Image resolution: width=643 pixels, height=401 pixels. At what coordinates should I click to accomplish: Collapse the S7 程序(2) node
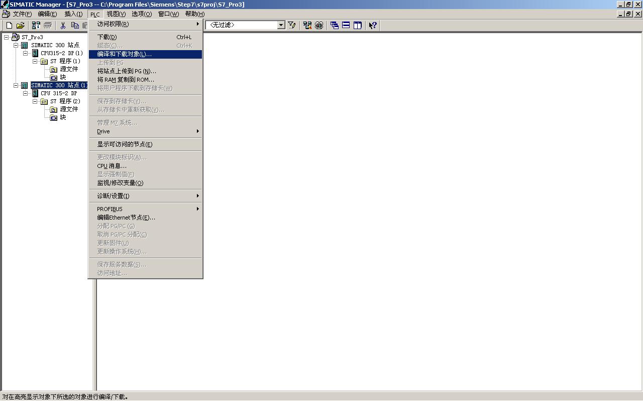[x=35, y=101]
